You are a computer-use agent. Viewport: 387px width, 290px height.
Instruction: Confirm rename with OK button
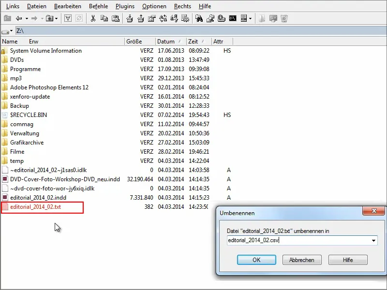(256, 260)
